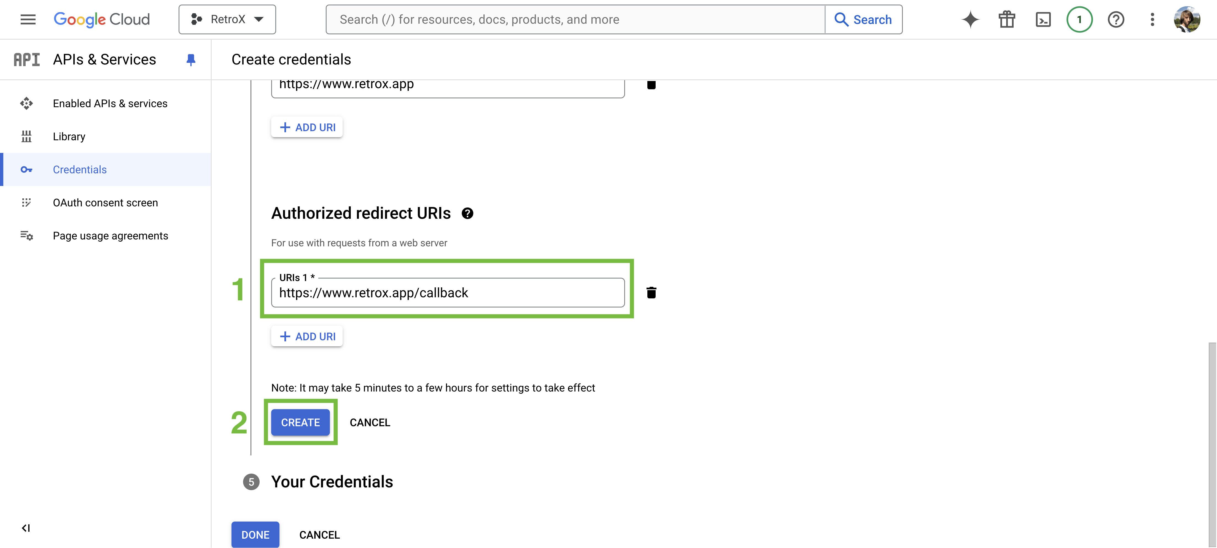
Task: Show help for Authorized redirect URIs
Action: [x=467, y=214]
